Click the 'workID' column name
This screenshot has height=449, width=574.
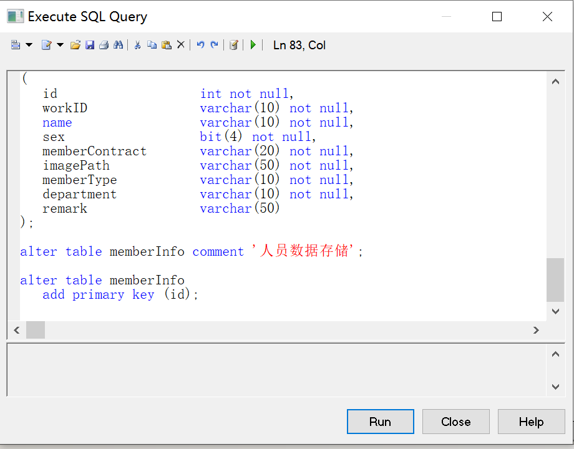tap(65, 109)
